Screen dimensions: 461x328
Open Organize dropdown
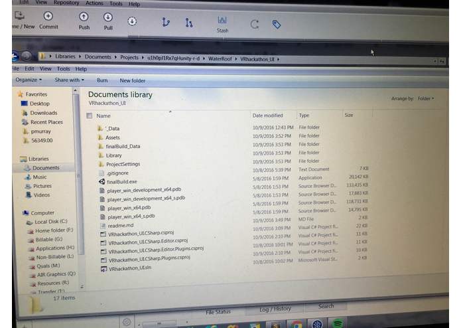[x=29, y=80]
